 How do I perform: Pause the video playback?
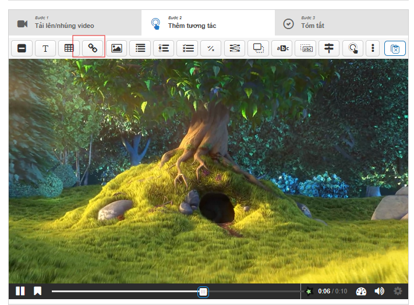[20, 292]
